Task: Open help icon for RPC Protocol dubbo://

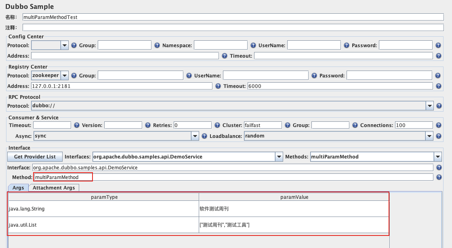Action: (439, 106)
